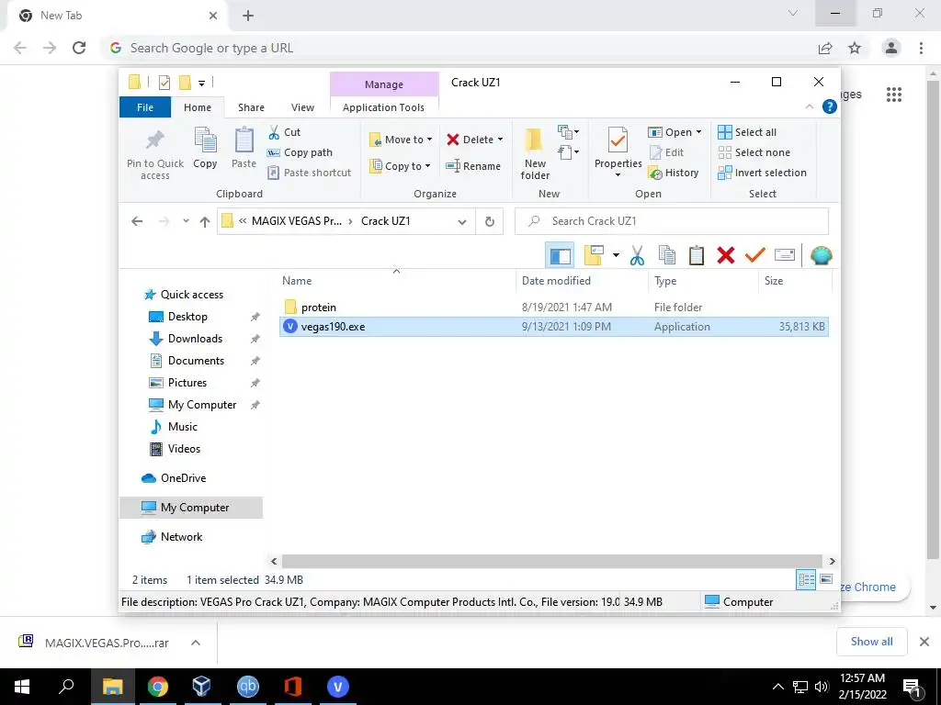Screen dimensions: 941x705
Task: Click horizontal scrollbar in file list
Action: click(x=551, y=561)
